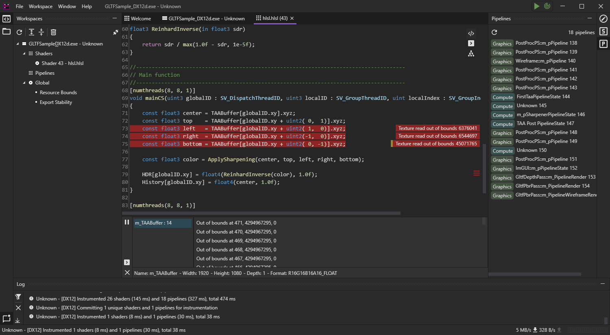Collapse the Global tree node
Viewport: 610px width, 335px height.
[24, 83]
